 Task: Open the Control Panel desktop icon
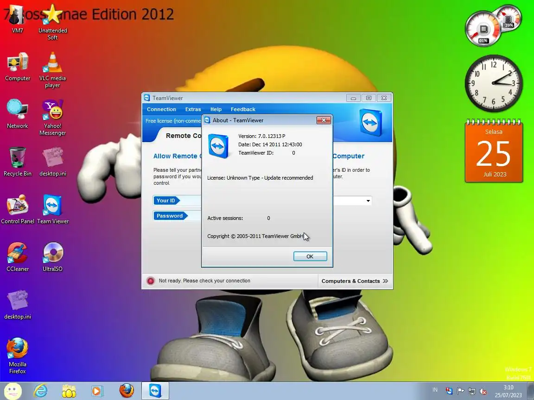click(x=17, y=210)
